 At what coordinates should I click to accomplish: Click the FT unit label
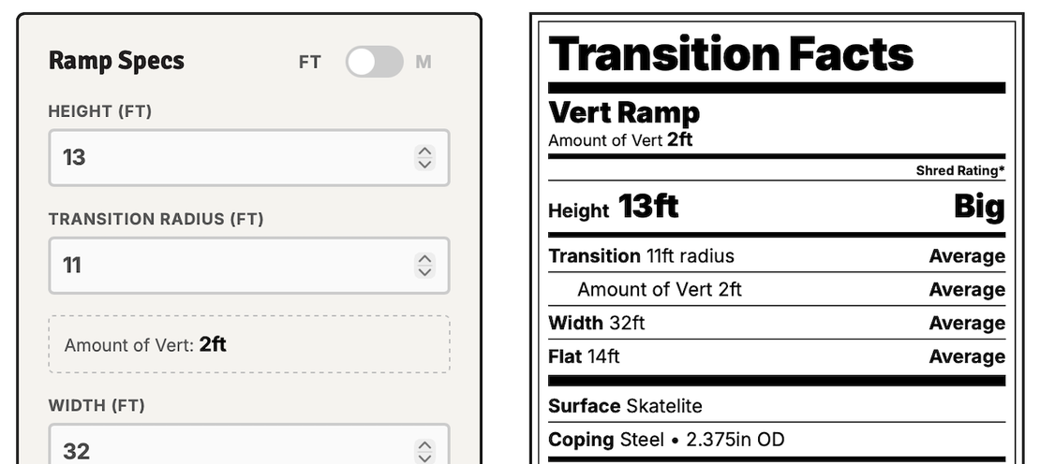click(x=310, y=63)
